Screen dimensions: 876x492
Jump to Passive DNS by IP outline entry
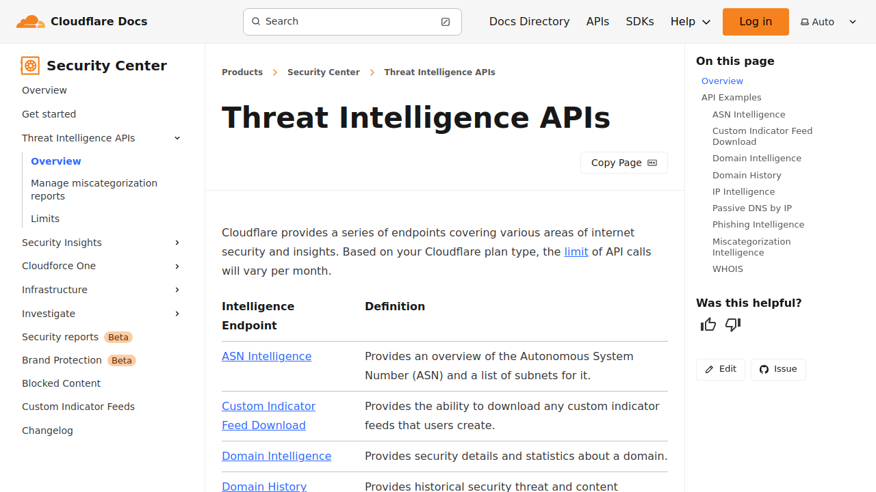[x=751, y=208]
